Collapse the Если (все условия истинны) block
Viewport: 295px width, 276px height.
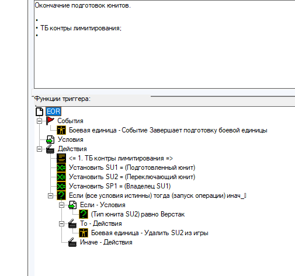(x=50, y=195)
